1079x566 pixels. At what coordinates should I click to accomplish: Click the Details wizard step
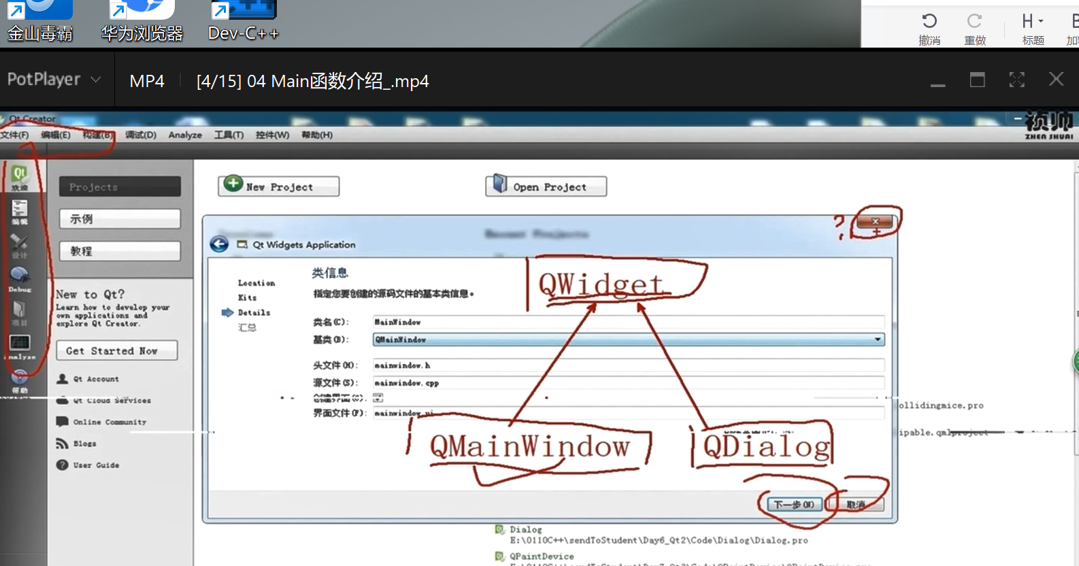(x=254, y=312)
